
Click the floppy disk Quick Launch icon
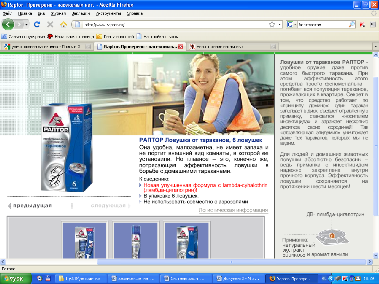click(48, 278)
